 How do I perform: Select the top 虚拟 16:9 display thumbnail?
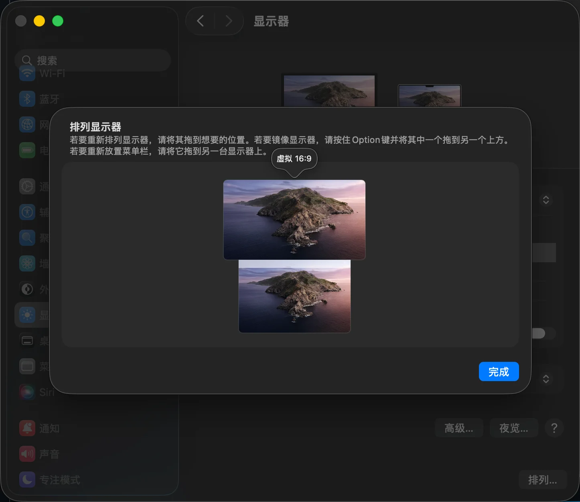294,219
